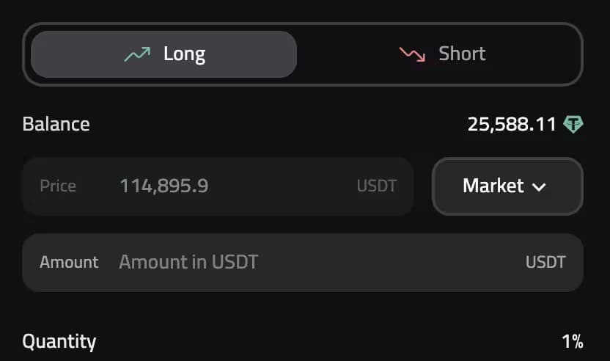
Task: Click the chevron arrow next to Market
Action: click(x=539, y=187)
